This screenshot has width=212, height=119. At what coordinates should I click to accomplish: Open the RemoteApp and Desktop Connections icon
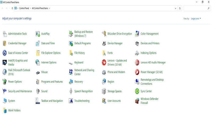137,82
